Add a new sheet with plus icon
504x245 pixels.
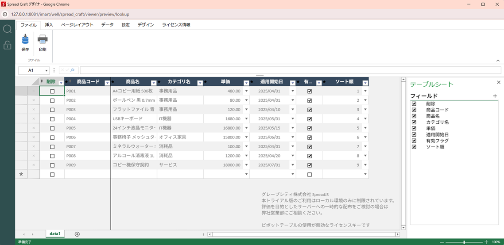pyautogui.click(x=77, y=234)
